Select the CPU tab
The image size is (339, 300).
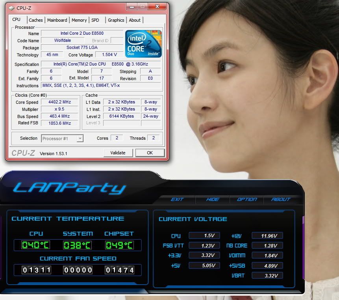[x=17, y=19]
